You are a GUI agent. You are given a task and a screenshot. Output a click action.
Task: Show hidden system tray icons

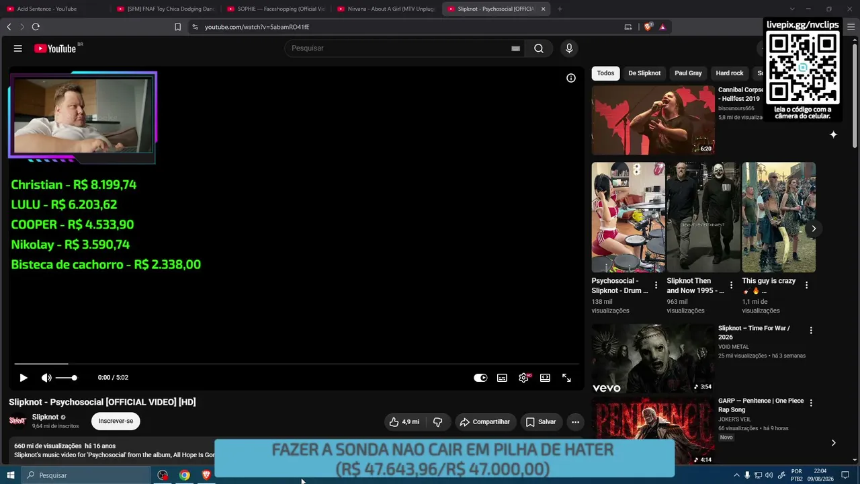point(736,475)
